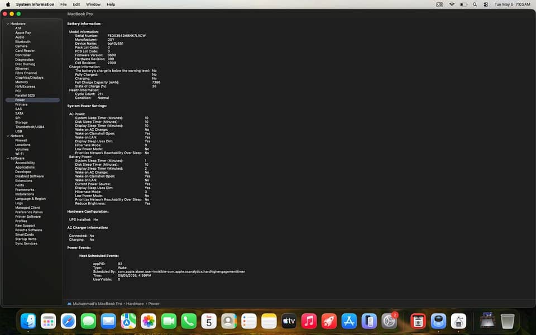Viewport: 536px width, 335px height.
Task: Click the date and time in menu bar
Action: (513, 4)
